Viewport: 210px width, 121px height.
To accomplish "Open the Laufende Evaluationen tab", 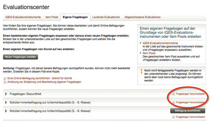I will tap(106, 17).
